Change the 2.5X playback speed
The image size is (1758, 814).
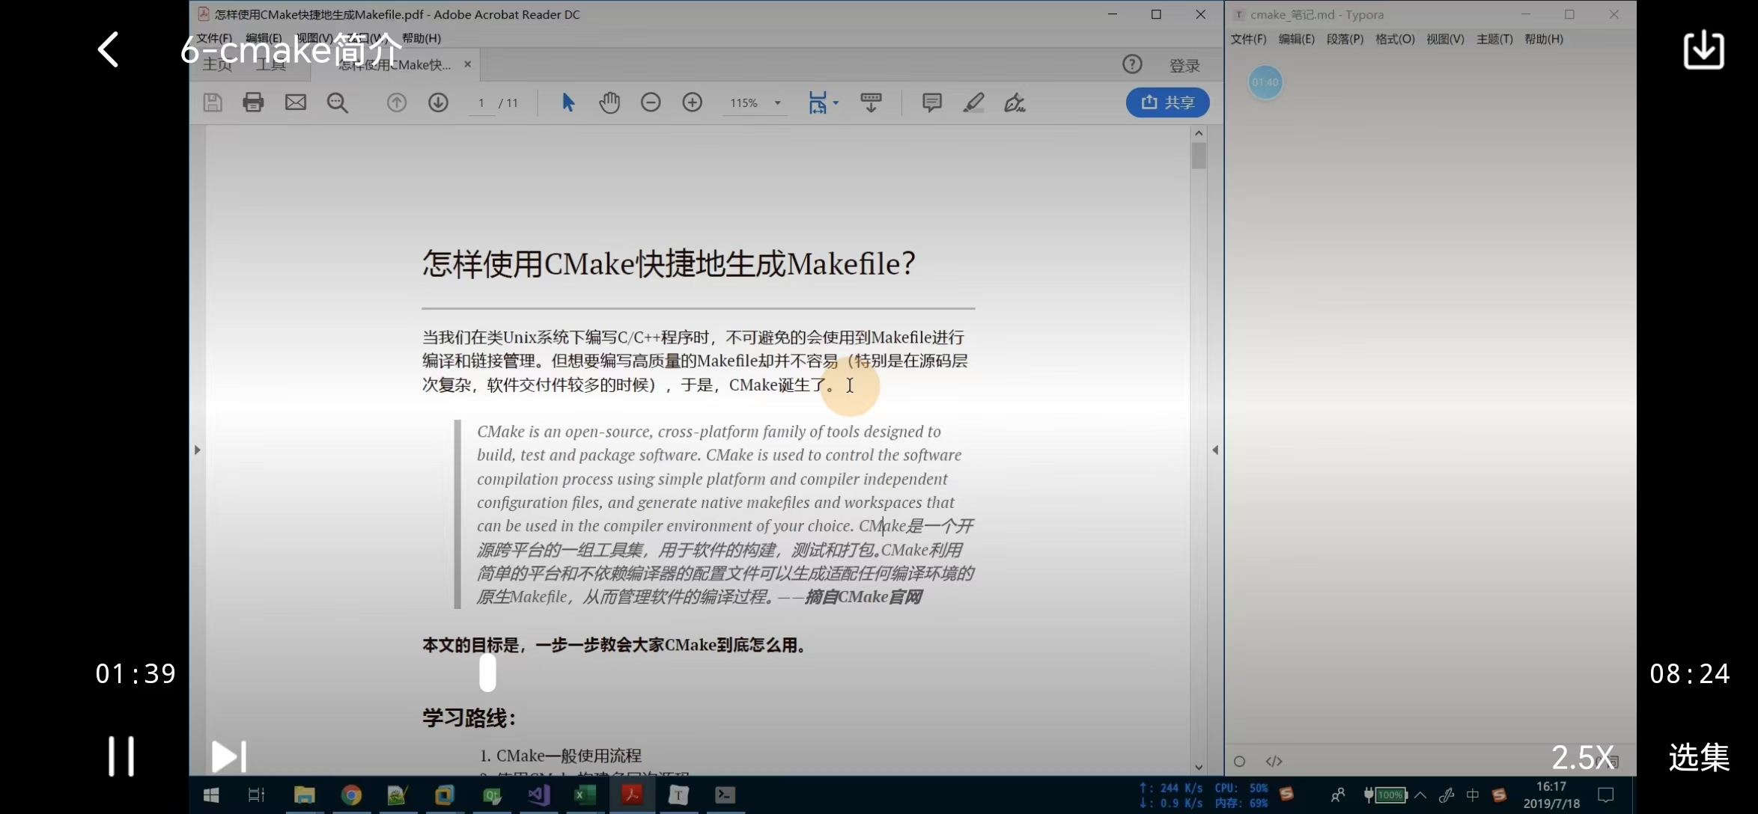coord(1582,757)
